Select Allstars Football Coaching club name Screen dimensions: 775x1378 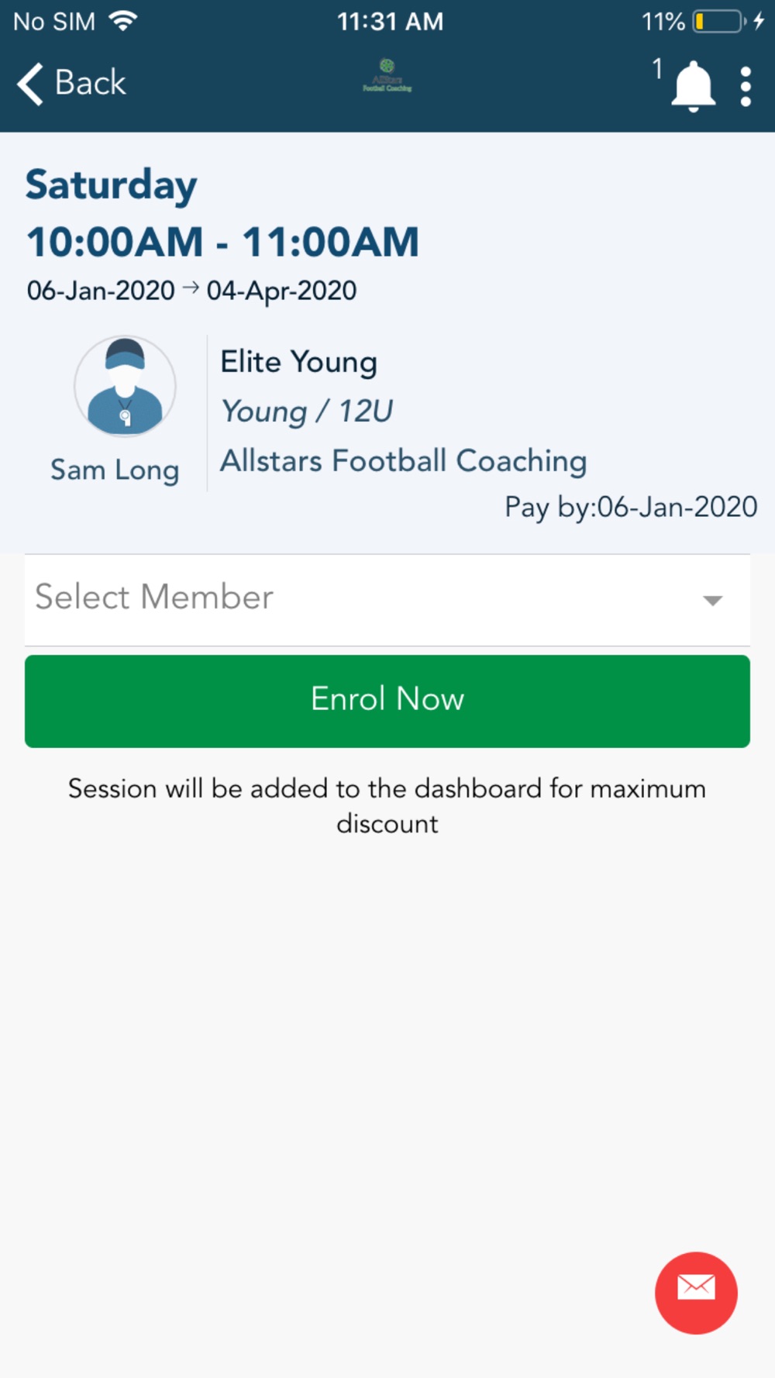[404, 461]
